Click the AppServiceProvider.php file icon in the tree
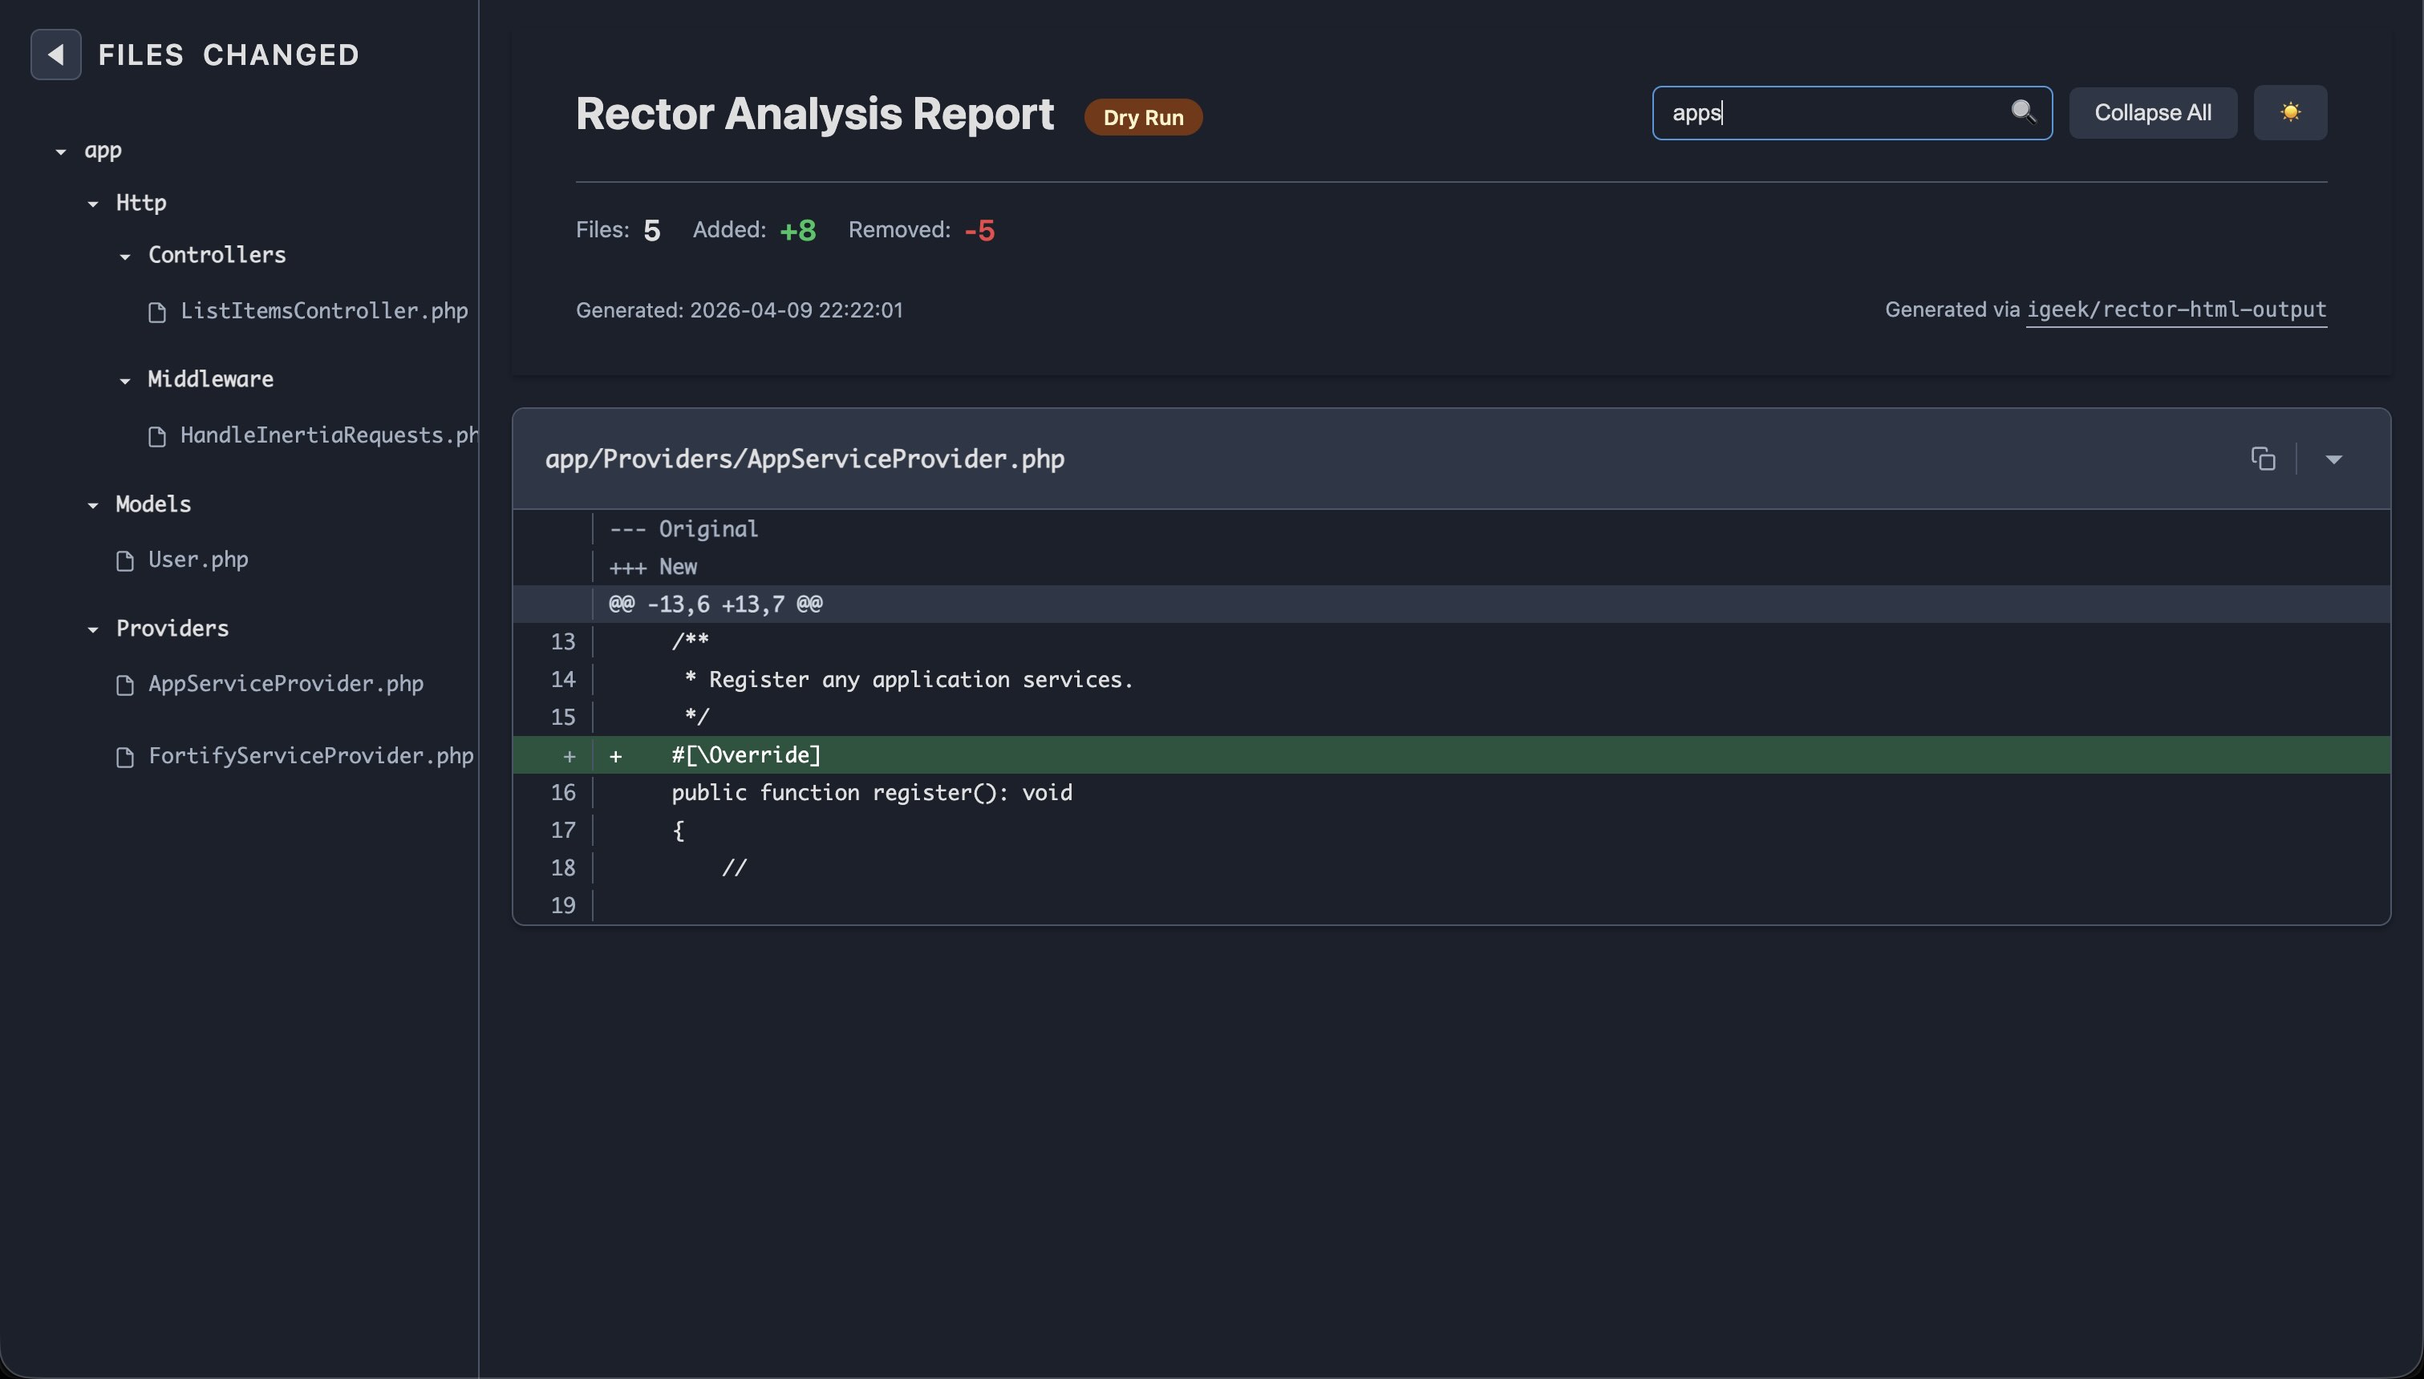 125,685
